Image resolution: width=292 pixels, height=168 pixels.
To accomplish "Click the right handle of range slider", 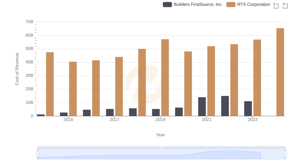I will (285, 154).
